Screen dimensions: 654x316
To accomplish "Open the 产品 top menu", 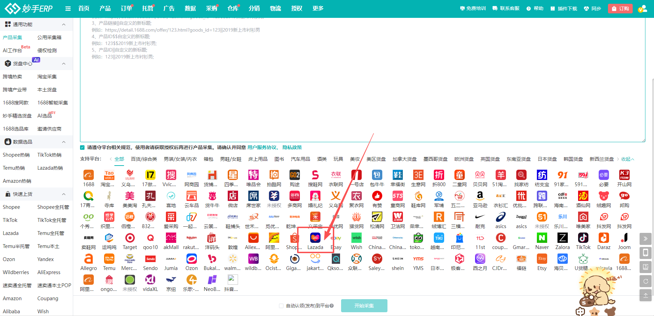I will (105, 9).
